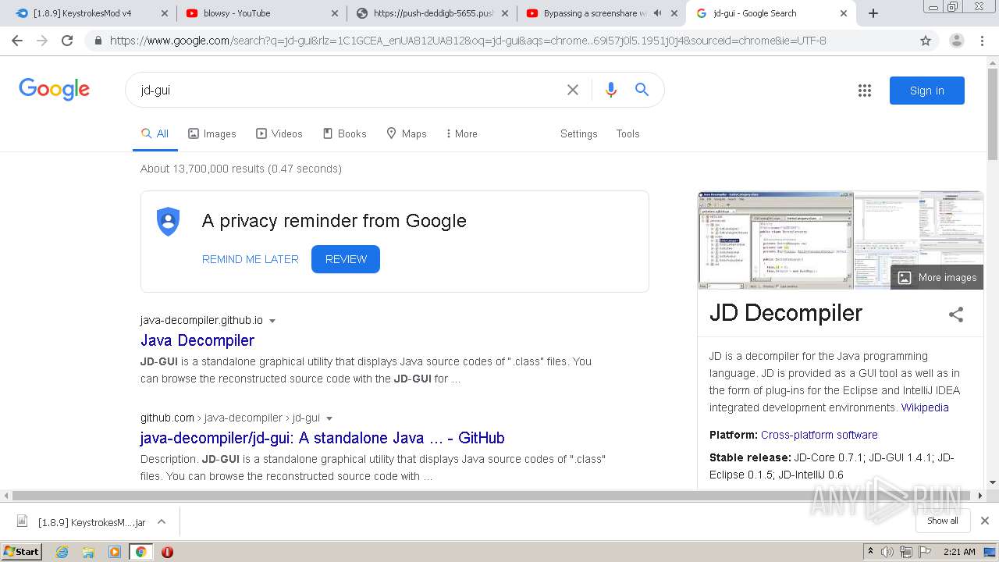Select the All results tab
This screenshot has height=562, width=999.
point(155,133)
